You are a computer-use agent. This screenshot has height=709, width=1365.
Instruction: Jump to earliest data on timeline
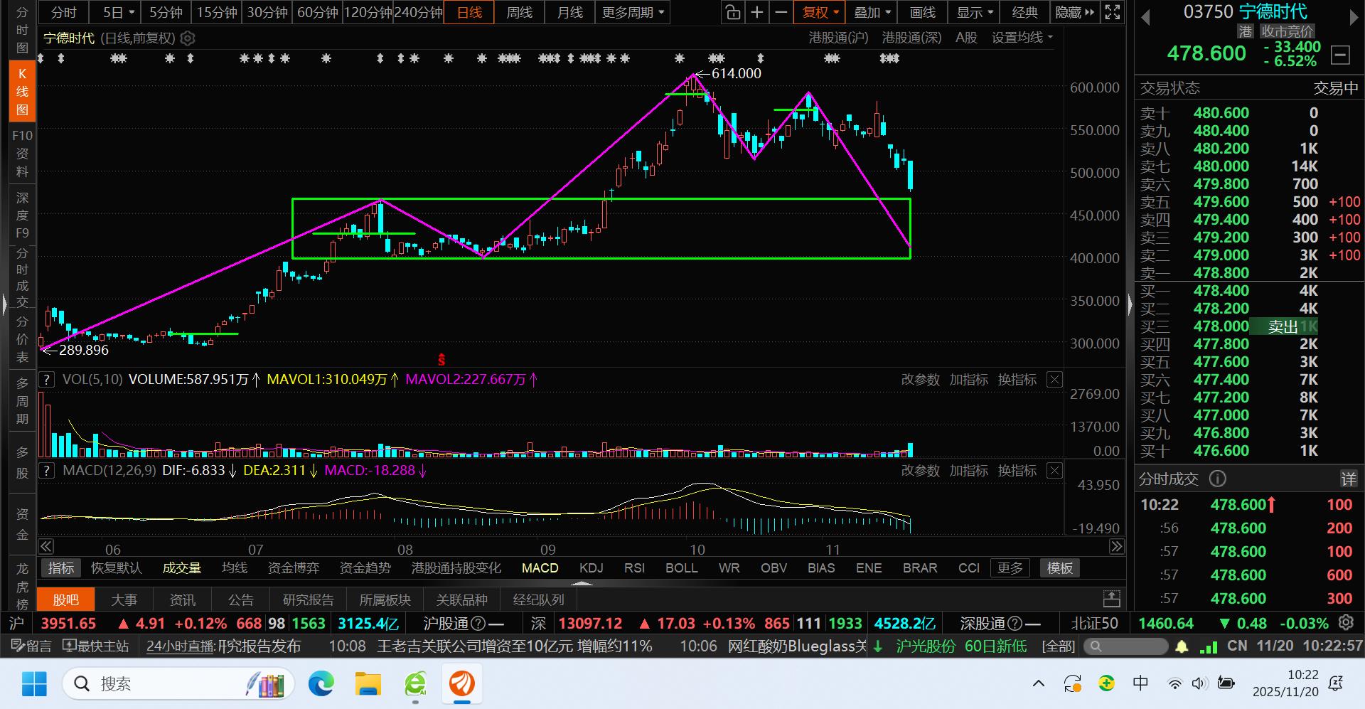(46, 547)
